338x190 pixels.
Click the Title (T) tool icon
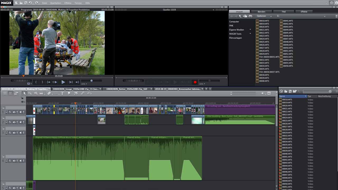[x=62, y=93]
